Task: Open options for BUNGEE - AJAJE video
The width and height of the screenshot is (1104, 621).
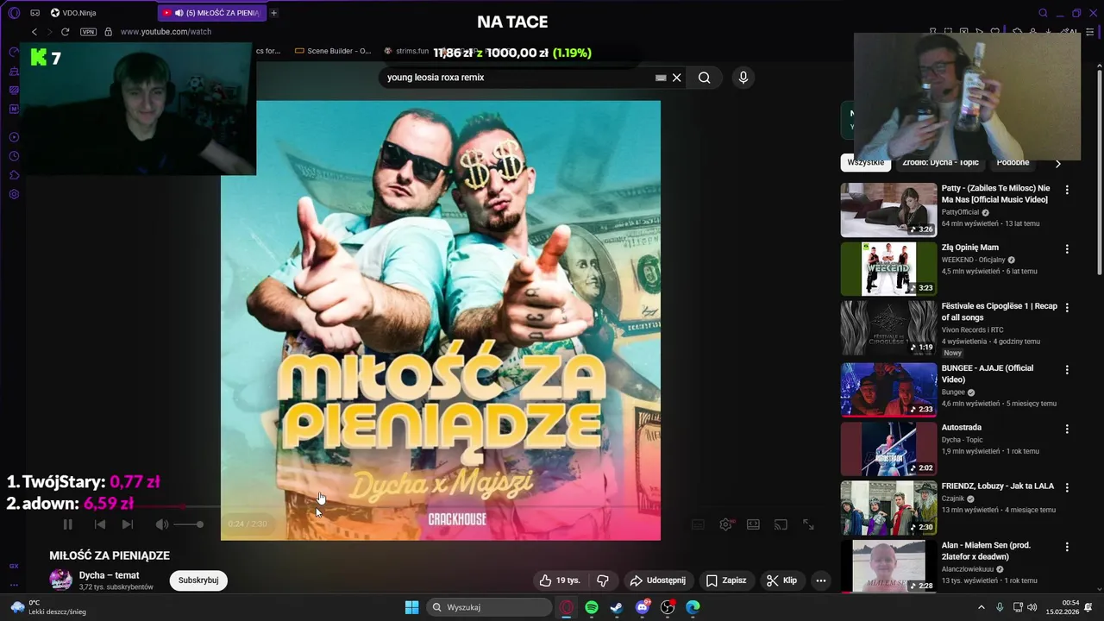Action: point(1067,369)
